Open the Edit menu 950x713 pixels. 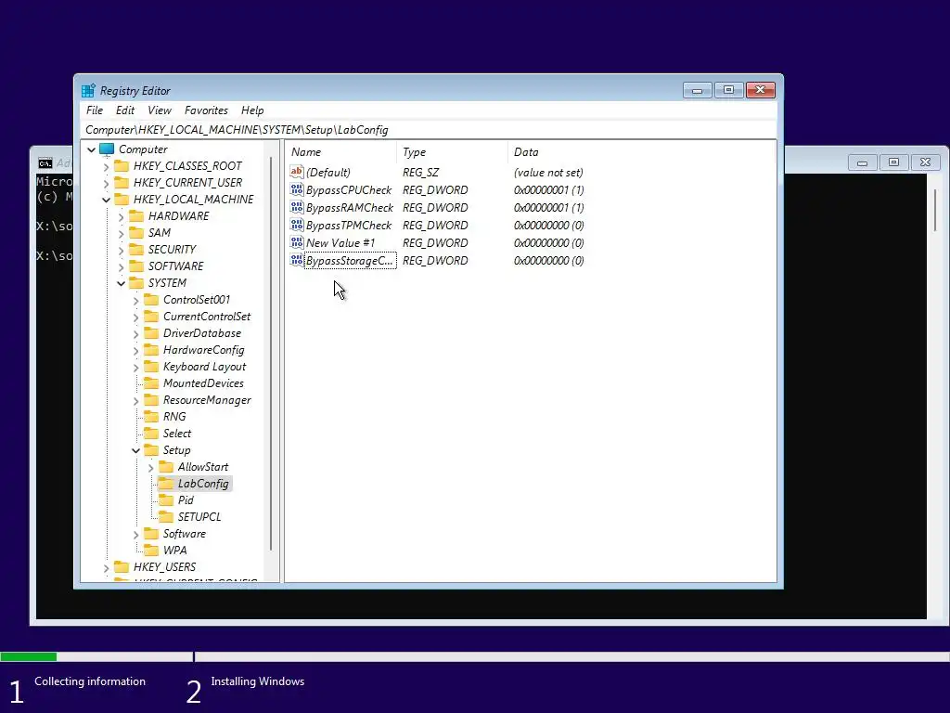125,110
